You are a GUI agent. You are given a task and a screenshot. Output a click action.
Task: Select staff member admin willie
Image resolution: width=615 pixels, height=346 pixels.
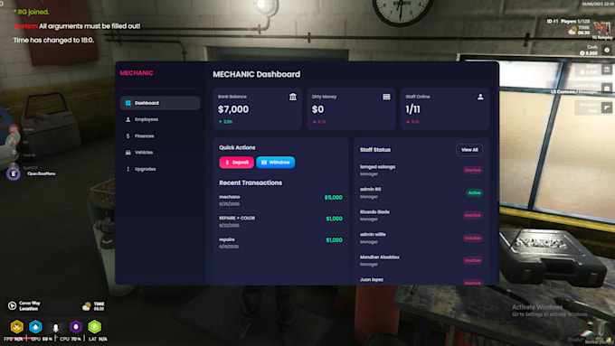[421, 238]
